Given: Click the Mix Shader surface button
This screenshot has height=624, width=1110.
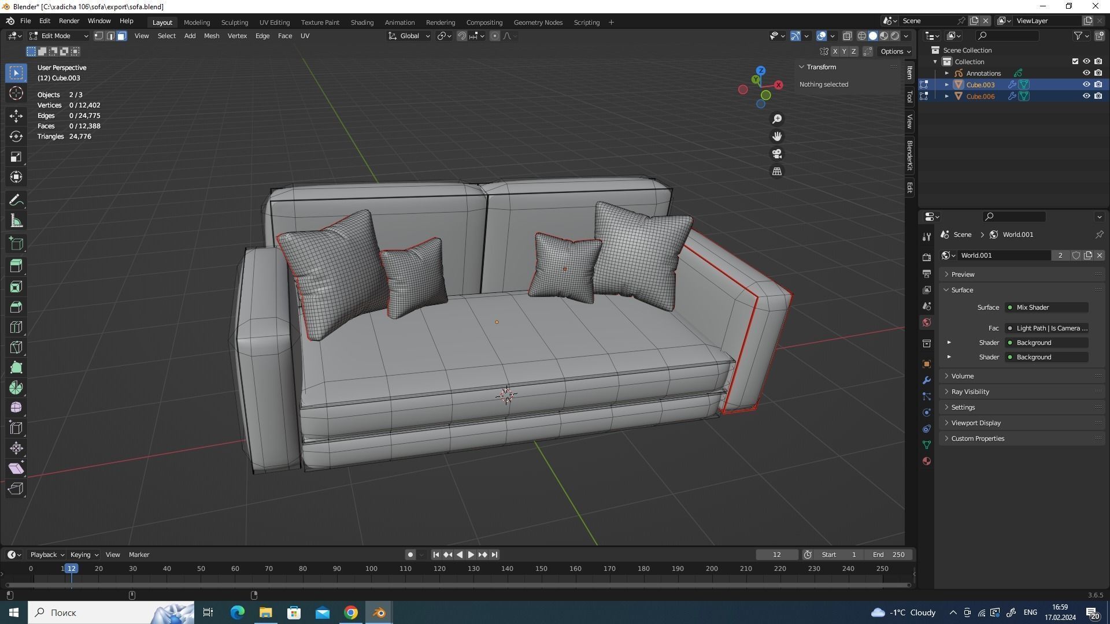Looking at the screenshot, I should point(1047,307).
